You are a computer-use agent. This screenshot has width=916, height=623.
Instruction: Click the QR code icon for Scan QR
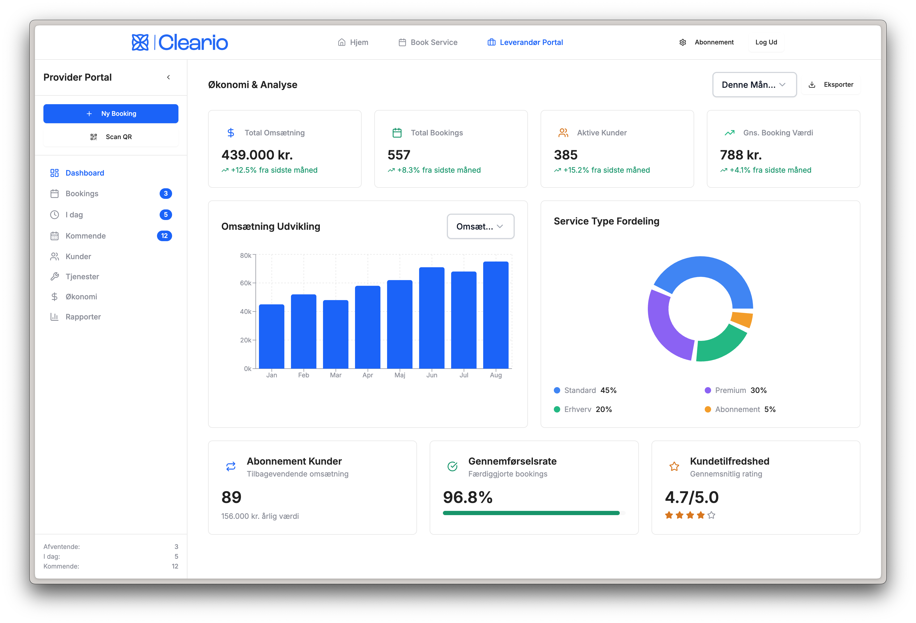[x=93, y=137]
